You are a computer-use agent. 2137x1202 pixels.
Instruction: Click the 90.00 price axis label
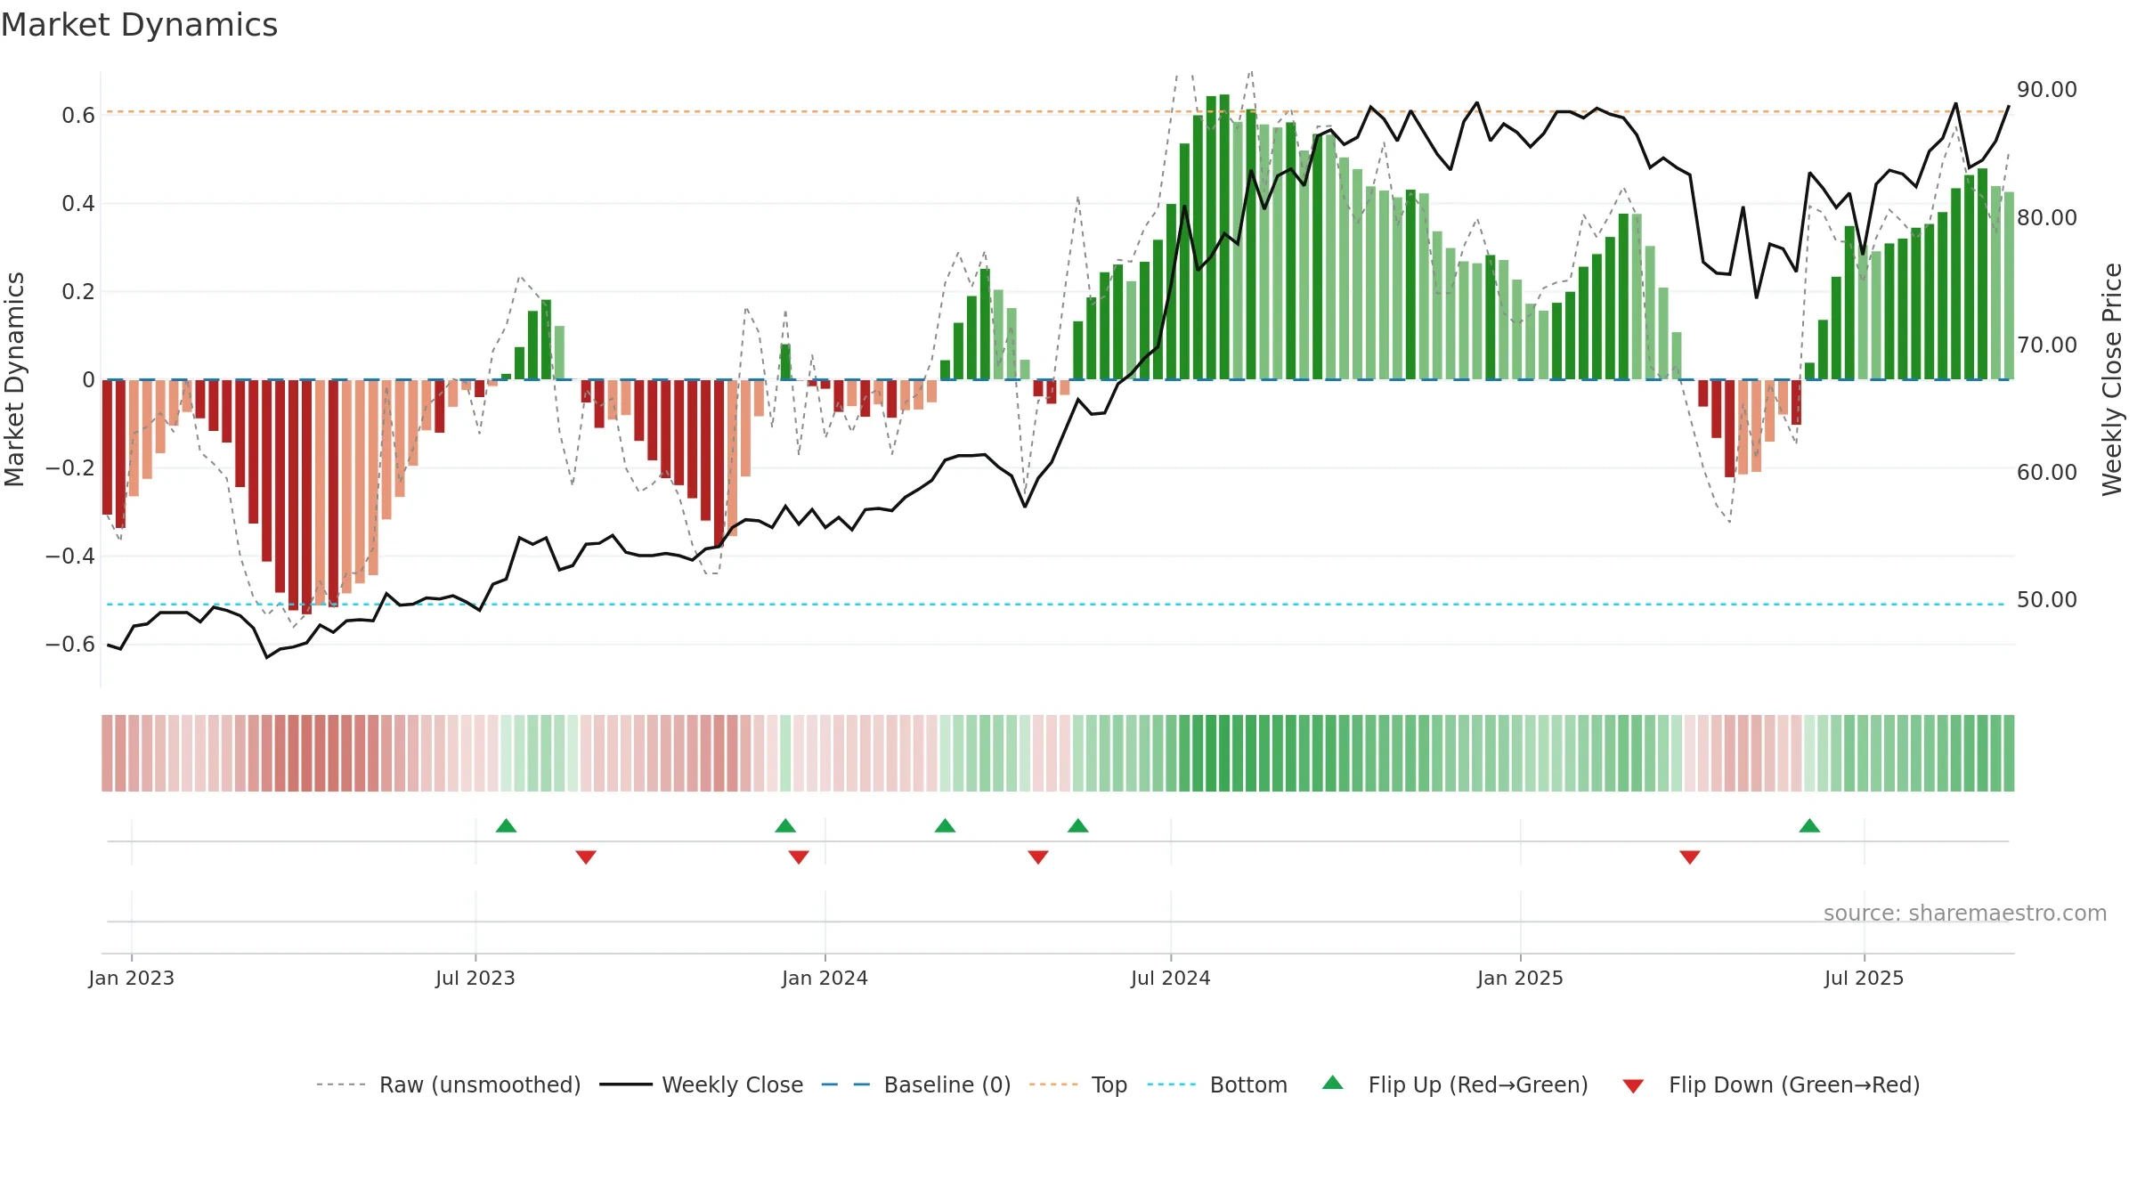[x=2047, y=90]
